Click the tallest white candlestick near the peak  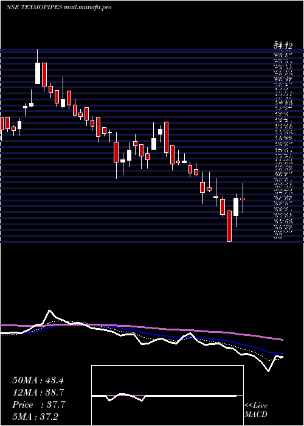point(38,74)
